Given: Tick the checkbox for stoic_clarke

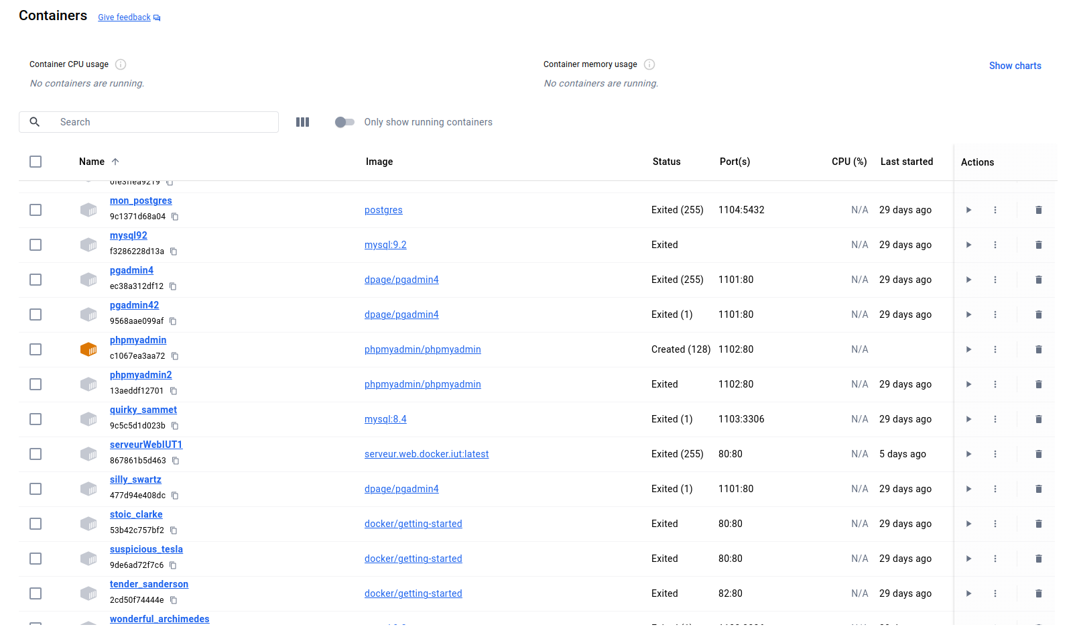Looking at the screenshot, I should [x=36, y=524].
